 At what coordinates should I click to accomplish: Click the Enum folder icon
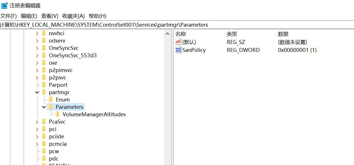click(51, 100)
